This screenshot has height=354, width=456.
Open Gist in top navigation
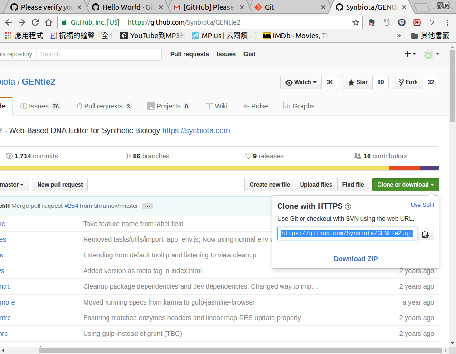coord(249,54)
